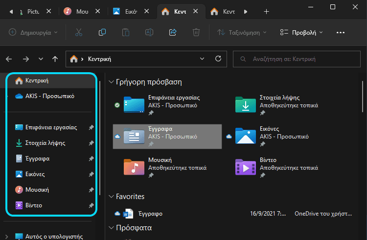Collapse the Πρόσφατα section
This screenshot has height=240, width=367.
[112, 228]
